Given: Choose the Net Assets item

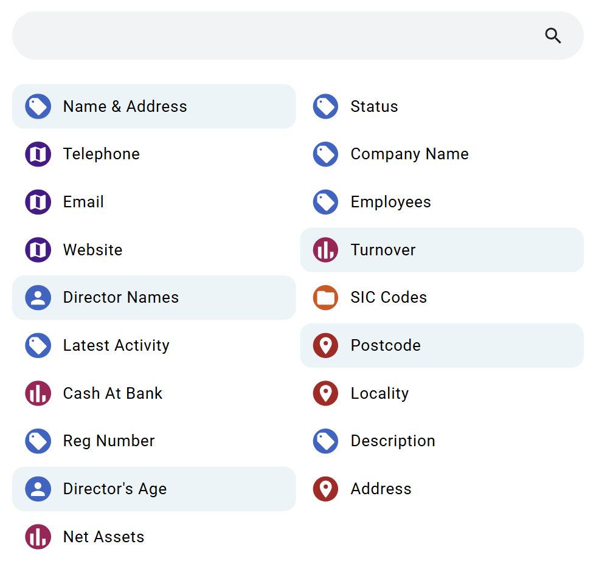Looking at the screenshot, I should coord(103,537).
